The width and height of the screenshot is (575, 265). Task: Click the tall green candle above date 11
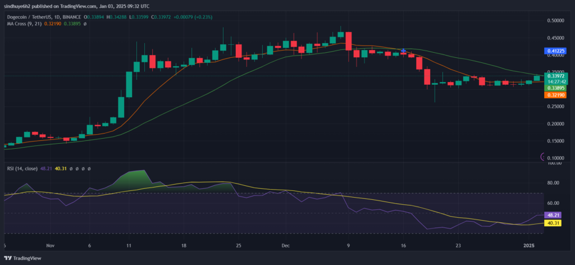pos(129,85)
